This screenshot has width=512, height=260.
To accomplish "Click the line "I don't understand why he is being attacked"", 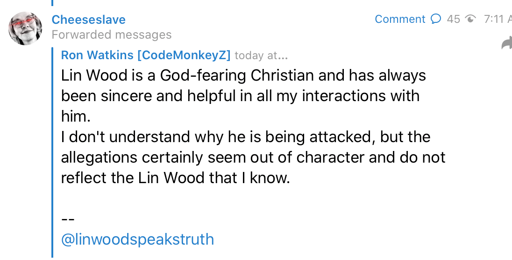I will click(246, 137).
